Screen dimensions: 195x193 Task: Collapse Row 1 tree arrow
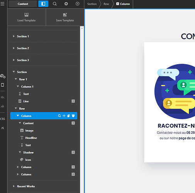[16, 79]
